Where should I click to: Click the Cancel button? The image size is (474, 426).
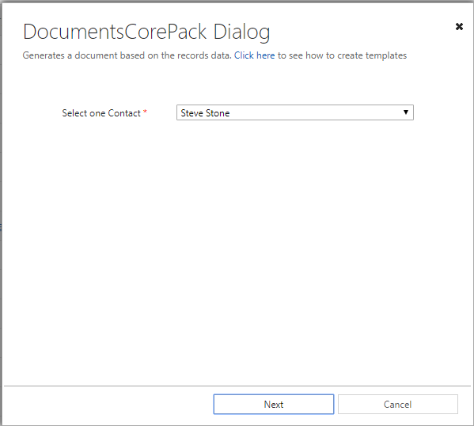pos(397,404)
